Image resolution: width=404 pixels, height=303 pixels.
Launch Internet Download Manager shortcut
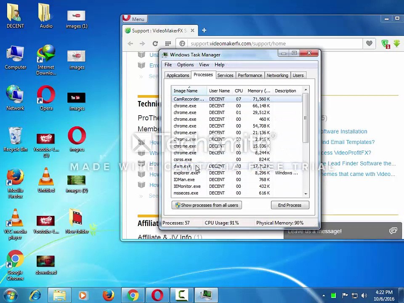click(46, 60)
